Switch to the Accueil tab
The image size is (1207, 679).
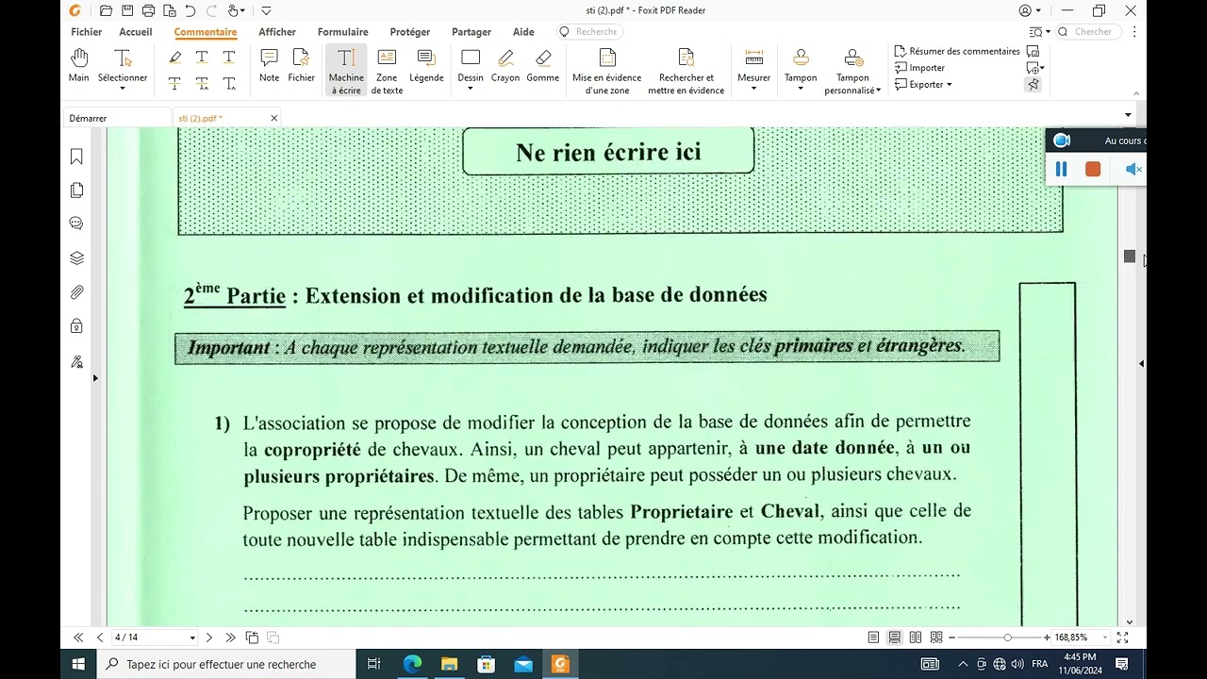click(136, 32)
